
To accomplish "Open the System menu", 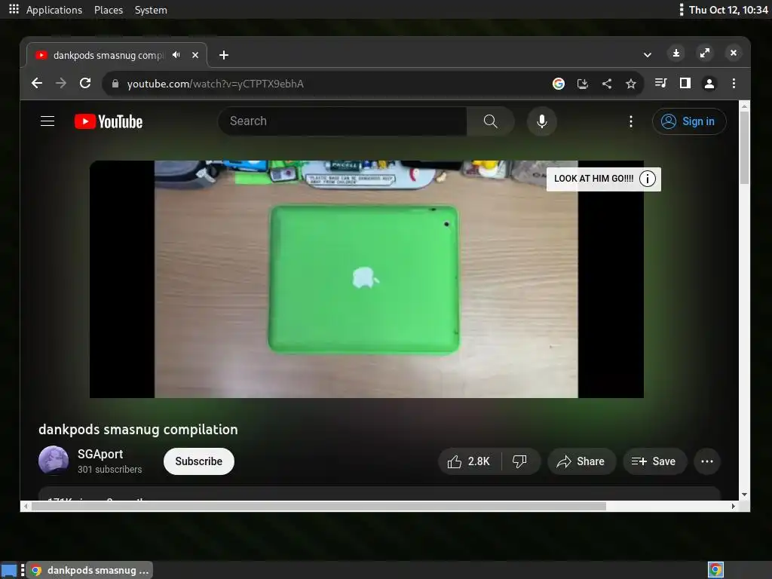I will pos(151,10).
